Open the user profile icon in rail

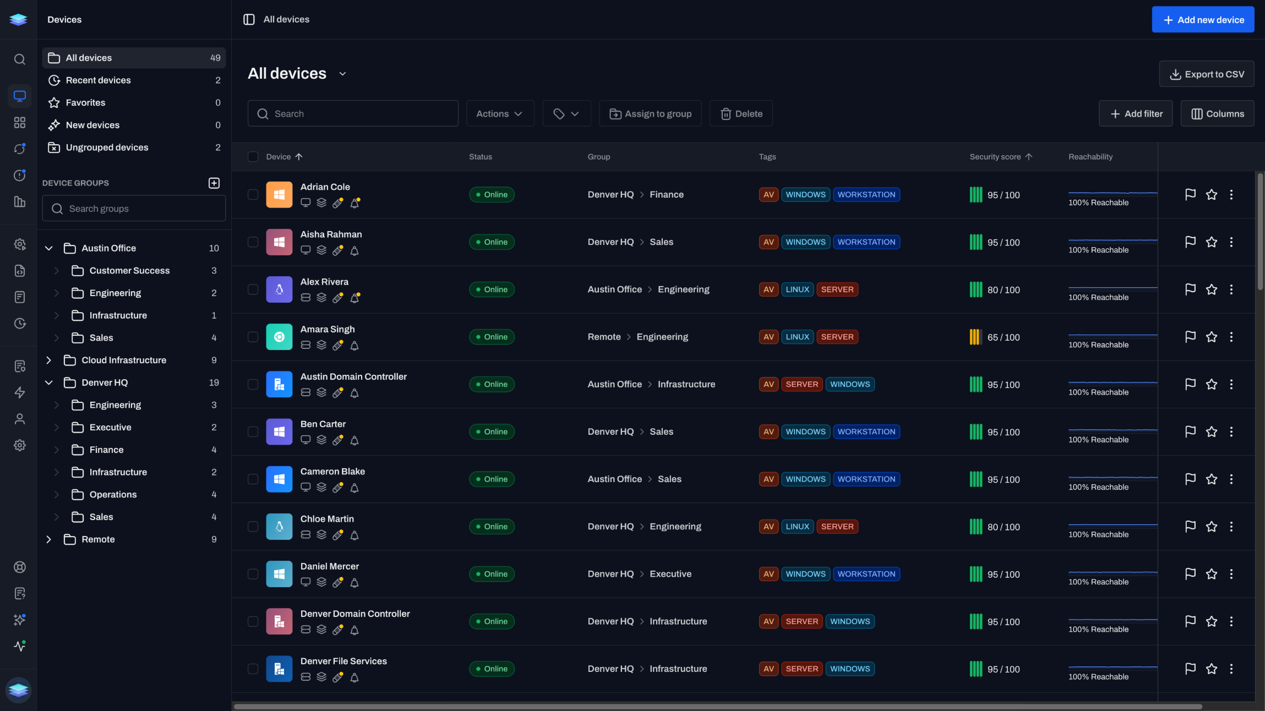(x=20, y=419)
